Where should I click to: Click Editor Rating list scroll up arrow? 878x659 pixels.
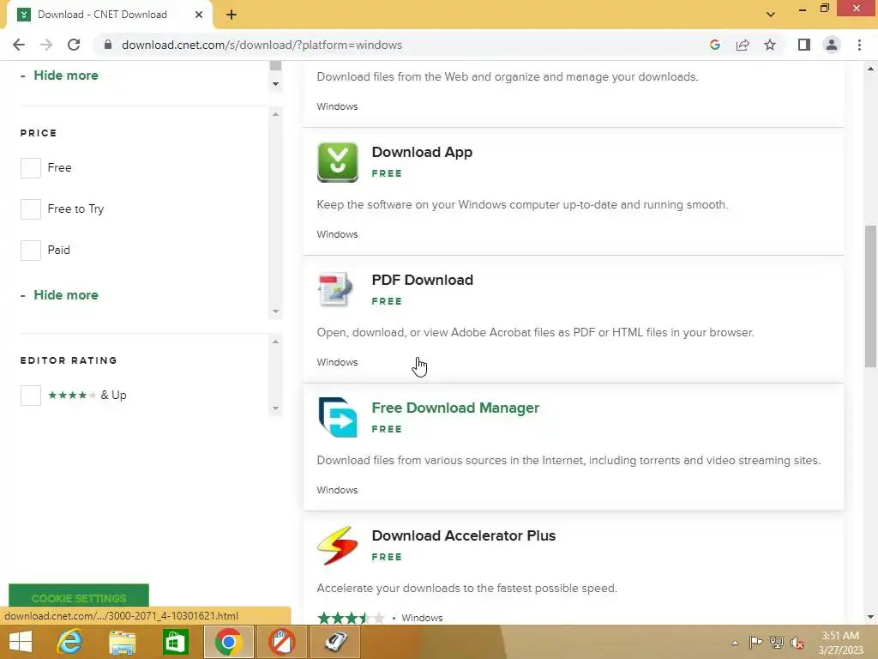pyautogui.click(x=275, y=342)
